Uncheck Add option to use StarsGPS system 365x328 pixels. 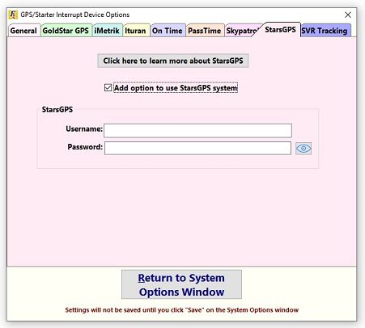pos(108,87)
